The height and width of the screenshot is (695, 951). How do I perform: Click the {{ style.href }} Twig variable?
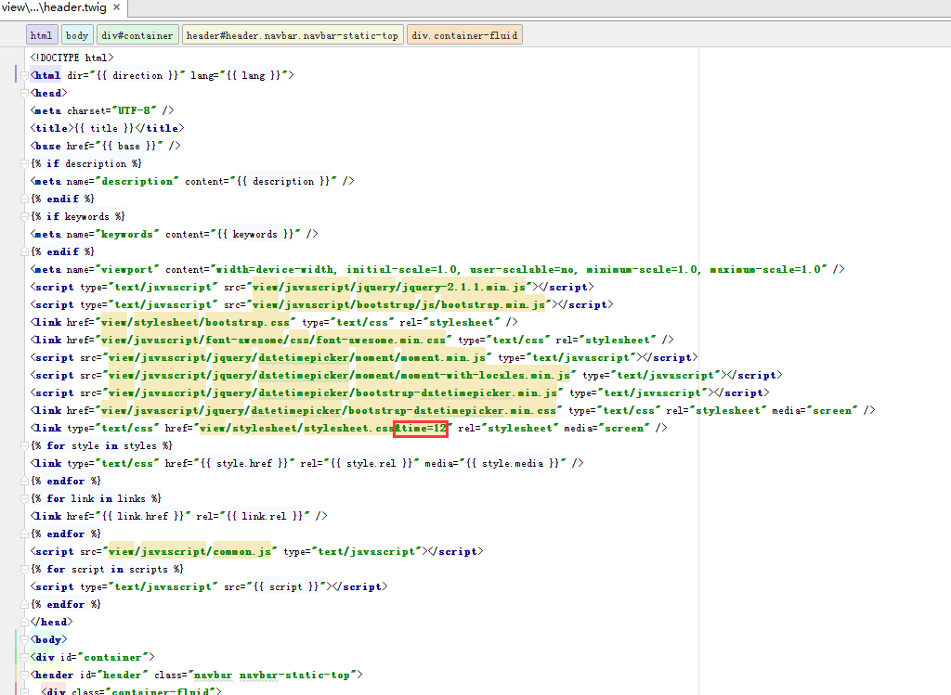coord(244,463)
